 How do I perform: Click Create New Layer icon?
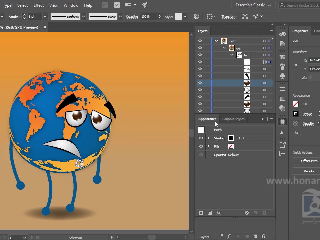255,236
